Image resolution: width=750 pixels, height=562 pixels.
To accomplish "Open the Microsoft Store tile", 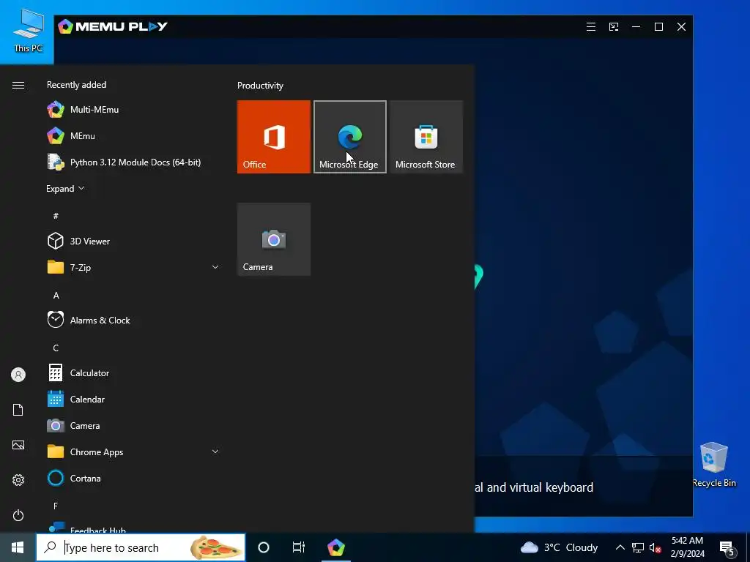I will (426, 137).
